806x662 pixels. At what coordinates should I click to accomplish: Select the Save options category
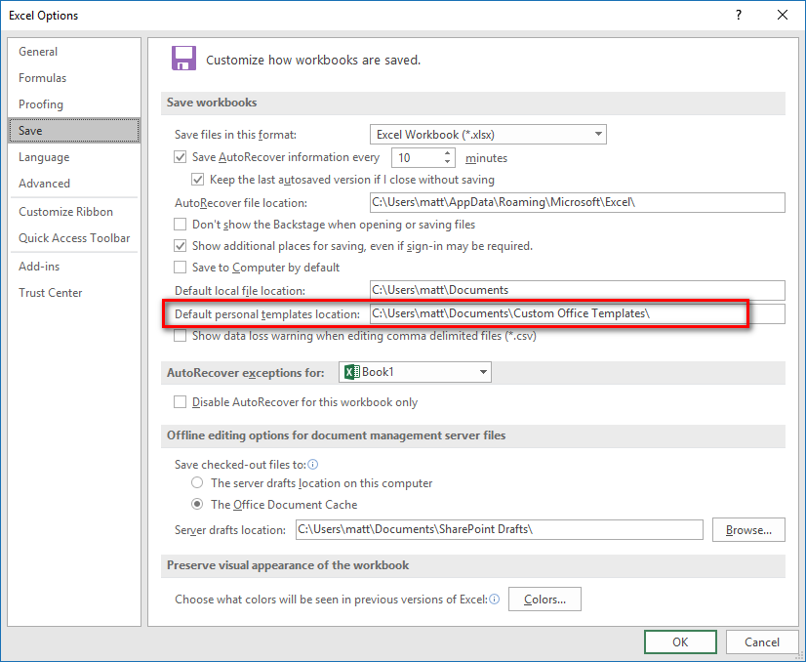click(x=74, y=131)
